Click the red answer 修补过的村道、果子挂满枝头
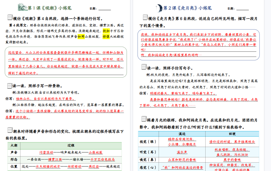Image resolution: width=271 pixels, height=171 pixels. (x=232, y=142)
